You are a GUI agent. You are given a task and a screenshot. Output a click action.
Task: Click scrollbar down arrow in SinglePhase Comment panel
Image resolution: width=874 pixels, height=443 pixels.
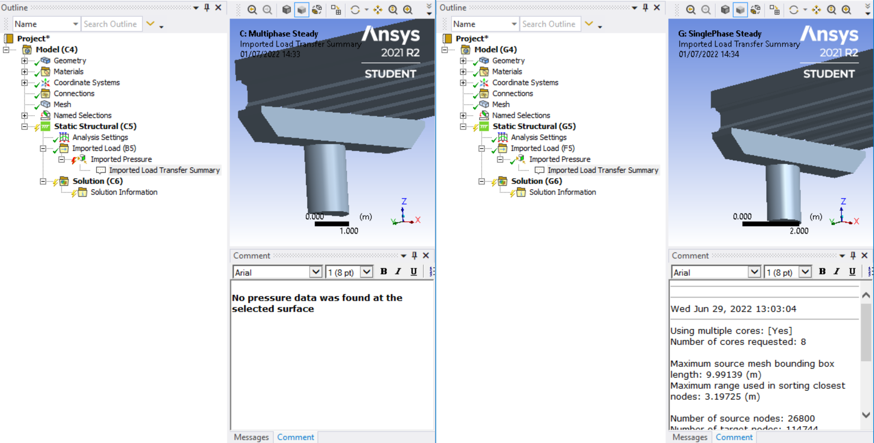tap(866, 415)
